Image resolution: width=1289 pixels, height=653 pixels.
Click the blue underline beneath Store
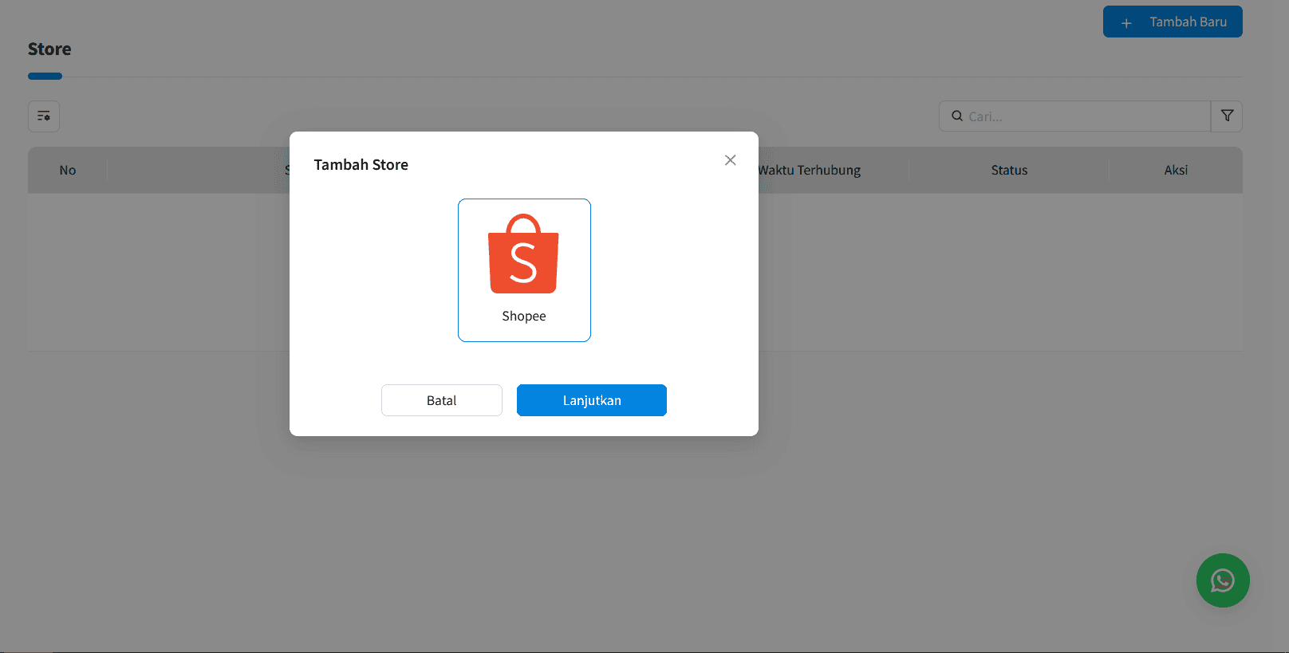45,77
